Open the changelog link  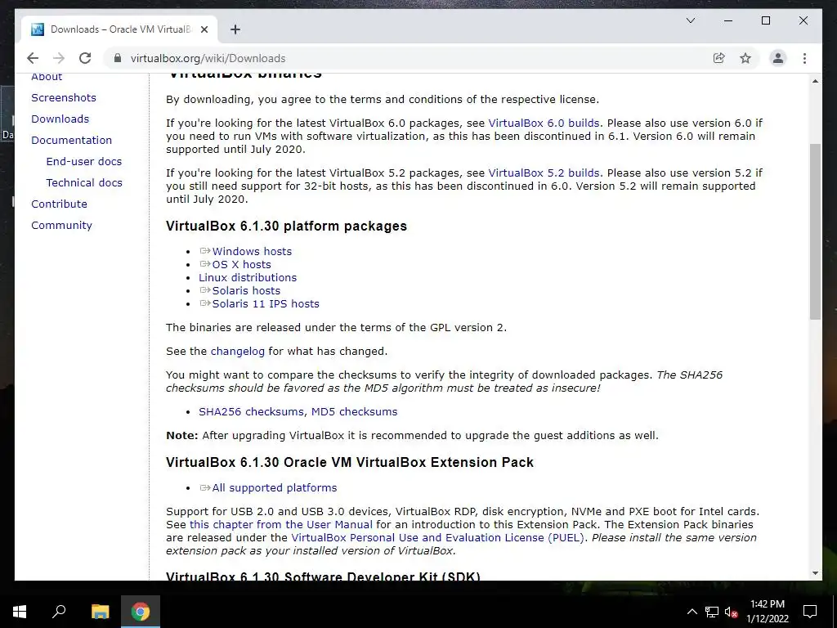[238, 352]
